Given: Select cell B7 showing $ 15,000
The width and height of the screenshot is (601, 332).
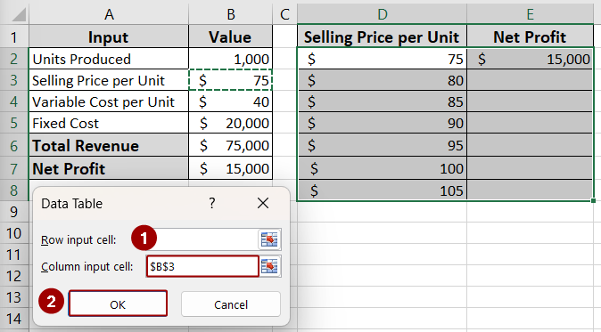Looking at the screenshot, I should click(231, 168).
